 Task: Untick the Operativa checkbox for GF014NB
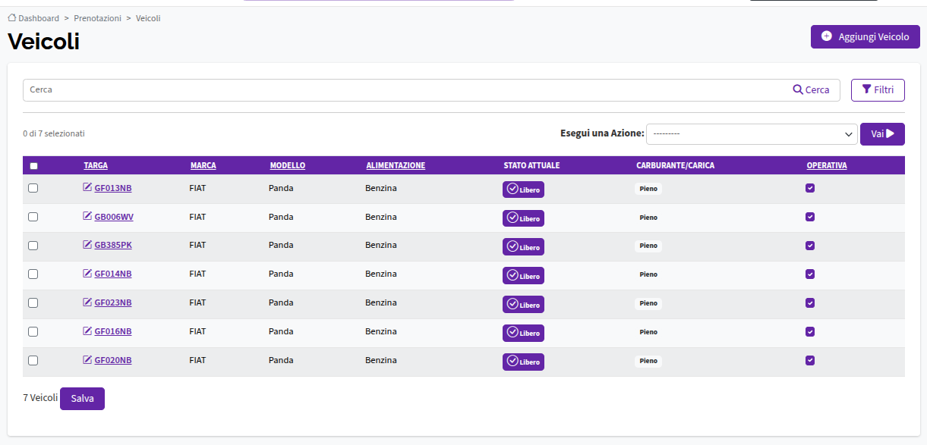[x=810, y=274]
